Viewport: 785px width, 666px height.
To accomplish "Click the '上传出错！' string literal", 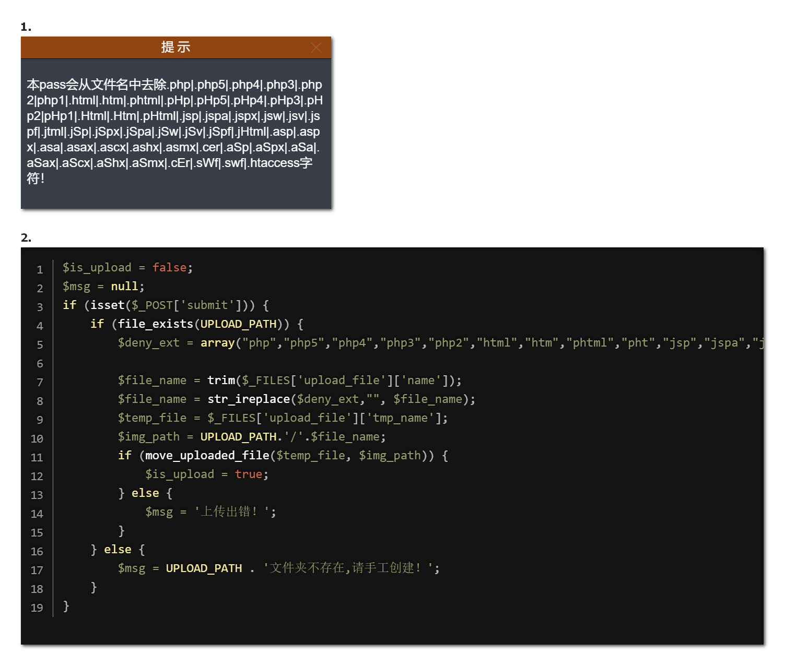I will pos(232,512).
